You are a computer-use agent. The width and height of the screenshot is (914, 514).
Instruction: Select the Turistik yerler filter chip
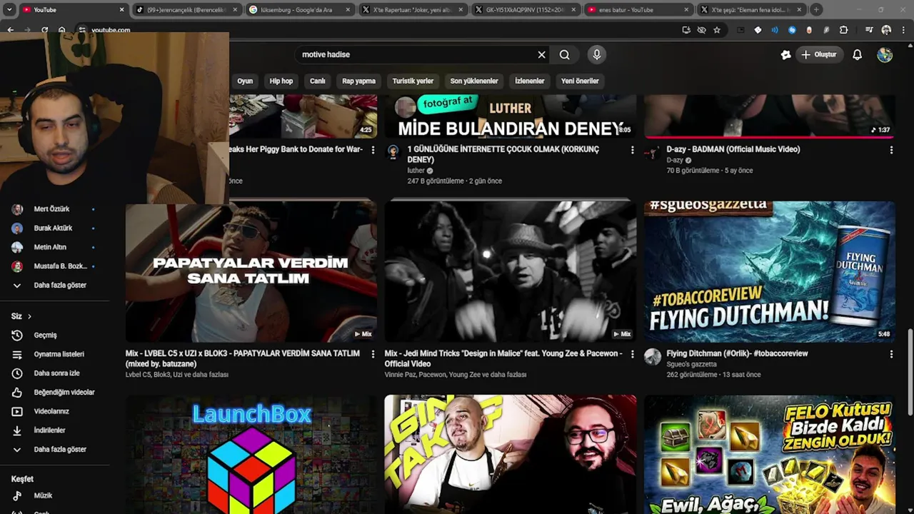tap(413, 81)
